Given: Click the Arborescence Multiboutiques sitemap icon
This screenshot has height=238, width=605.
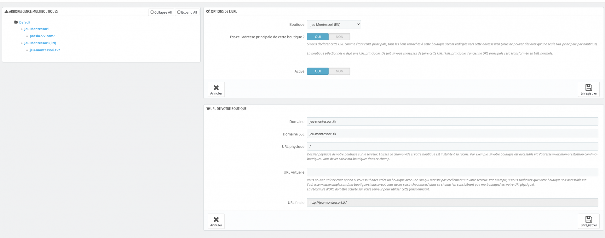Looking at the screenshot, I should coord(6,12).
